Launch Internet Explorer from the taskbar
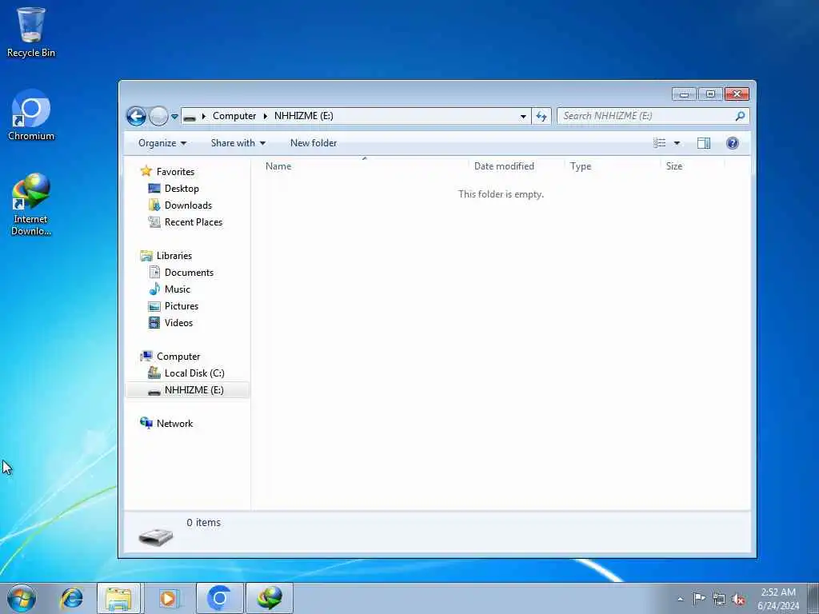This screenshot has height=614, width=819. 71,598
